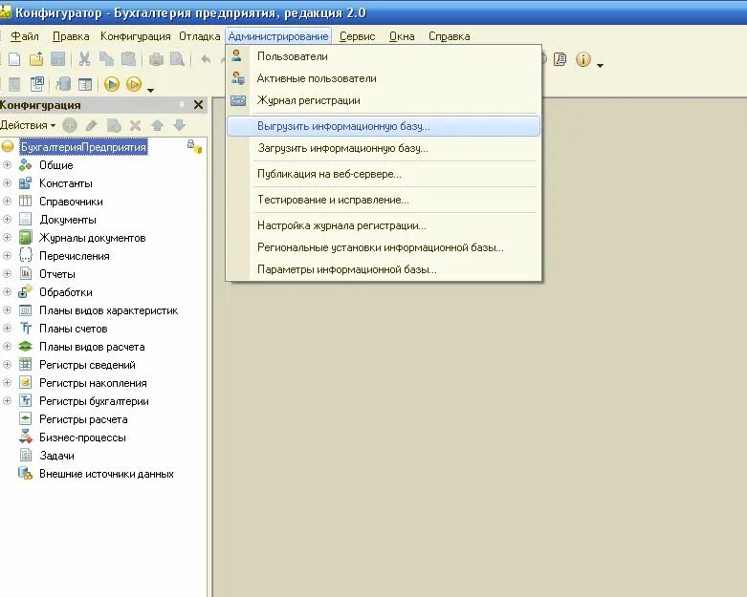Select Выгрузить информационную базу
Screen dimensions: 747x597
click(384, 126)
